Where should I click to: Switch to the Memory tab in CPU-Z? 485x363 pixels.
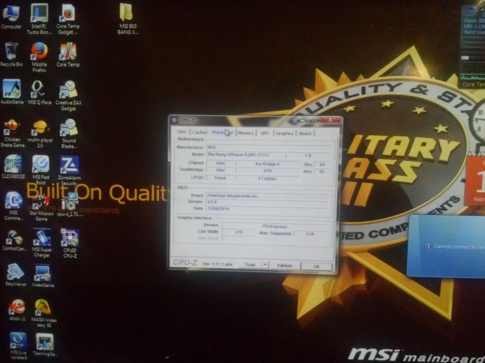pyautogui.click(x=246, y=133)
